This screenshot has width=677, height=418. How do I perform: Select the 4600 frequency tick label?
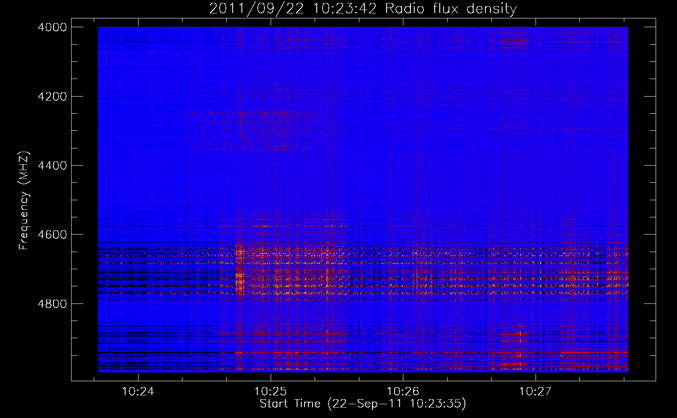click(52, 234)
